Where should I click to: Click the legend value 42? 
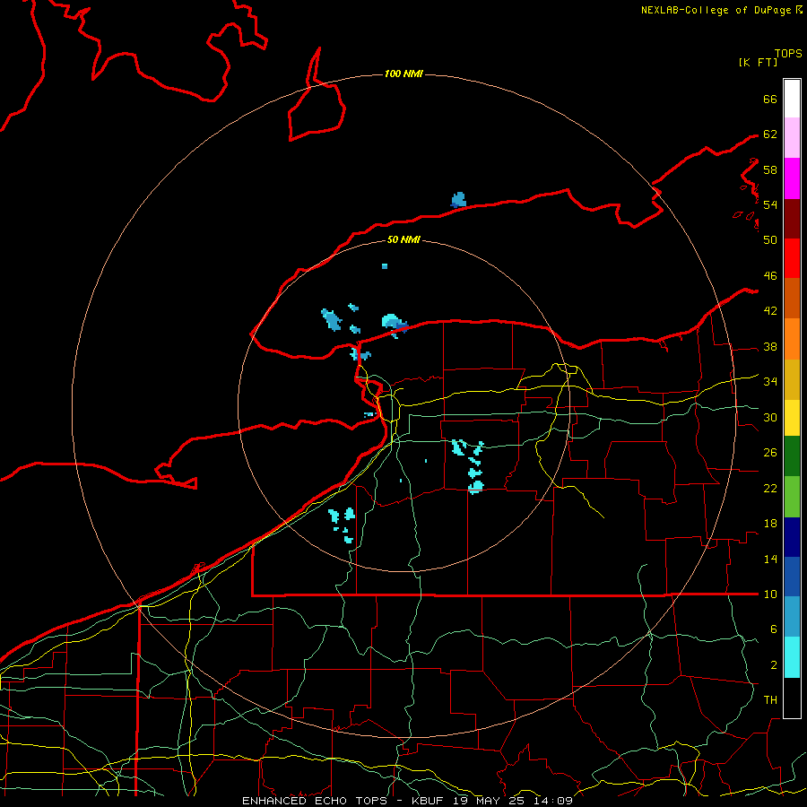tap(770, 311)
